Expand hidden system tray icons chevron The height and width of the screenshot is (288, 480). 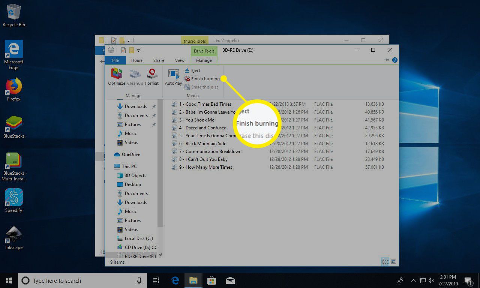(x=413, y=280)
